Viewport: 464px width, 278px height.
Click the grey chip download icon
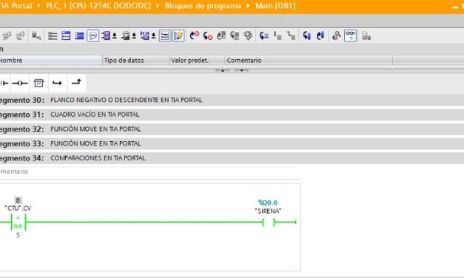[x=248, y=35]
